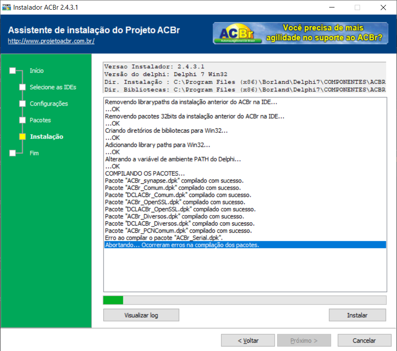Select the Pacotes wizard step
The width and height of the screenshot is (397, 351).
click(x=40, y=120)
